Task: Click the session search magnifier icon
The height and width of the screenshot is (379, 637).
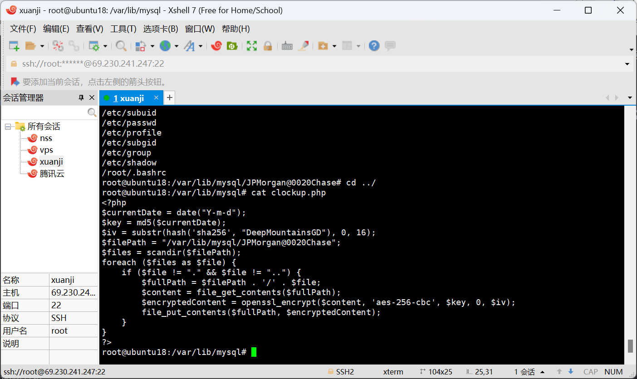Action: [x=92, y=112]
